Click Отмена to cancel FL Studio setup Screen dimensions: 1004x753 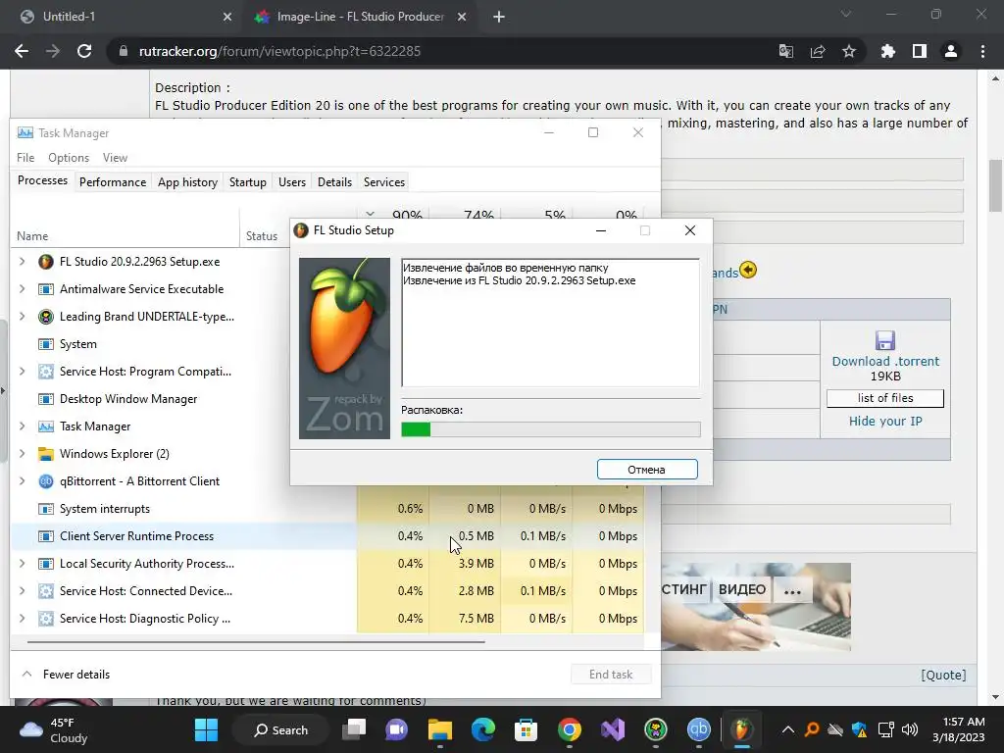click(x=647, y=470)
